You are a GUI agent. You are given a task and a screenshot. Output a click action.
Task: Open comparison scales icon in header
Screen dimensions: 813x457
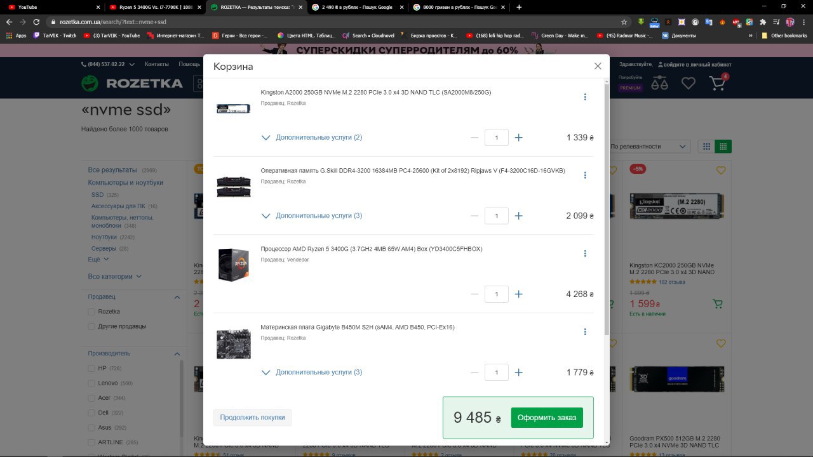[x=660, y=83]
